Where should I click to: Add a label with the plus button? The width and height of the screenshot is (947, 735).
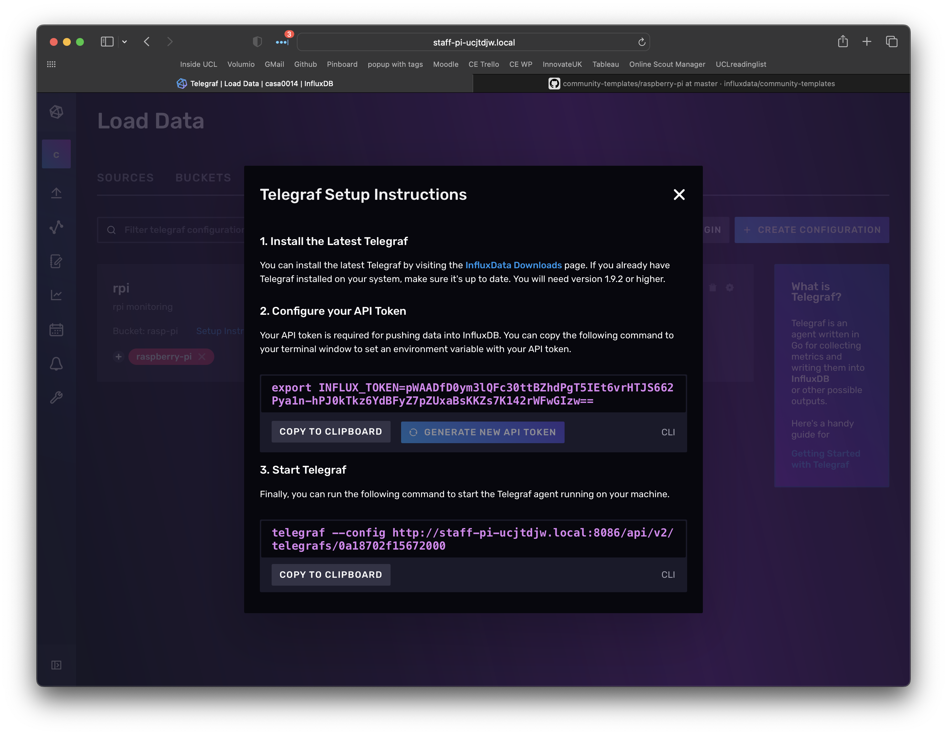118,357
